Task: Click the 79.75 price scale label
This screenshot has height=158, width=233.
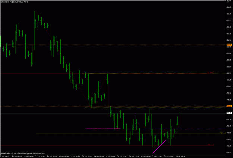Action: (229, 100)
